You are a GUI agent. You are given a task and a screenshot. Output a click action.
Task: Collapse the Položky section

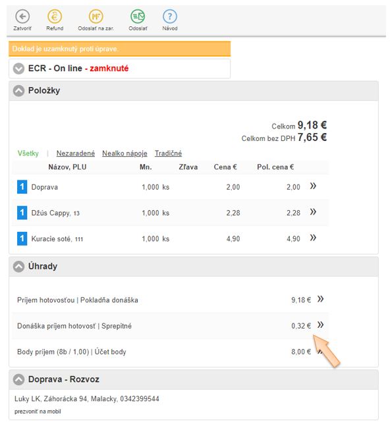(18, 91)
